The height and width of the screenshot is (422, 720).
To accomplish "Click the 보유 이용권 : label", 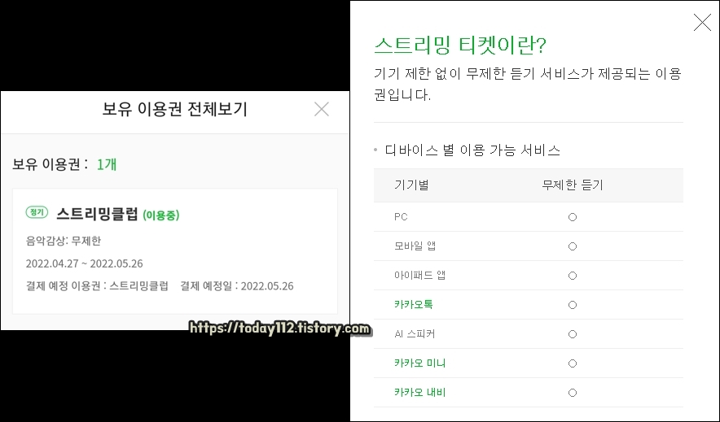I will click(x=50, y=164).
